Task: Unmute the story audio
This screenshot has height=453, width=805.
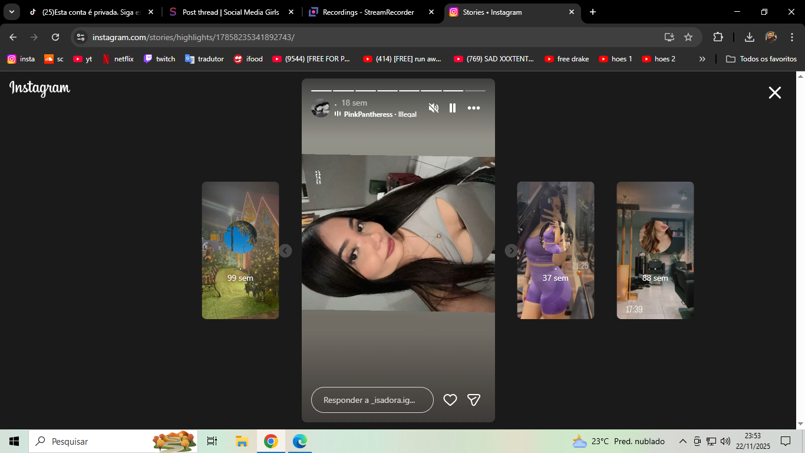Action: click(434, 108)
